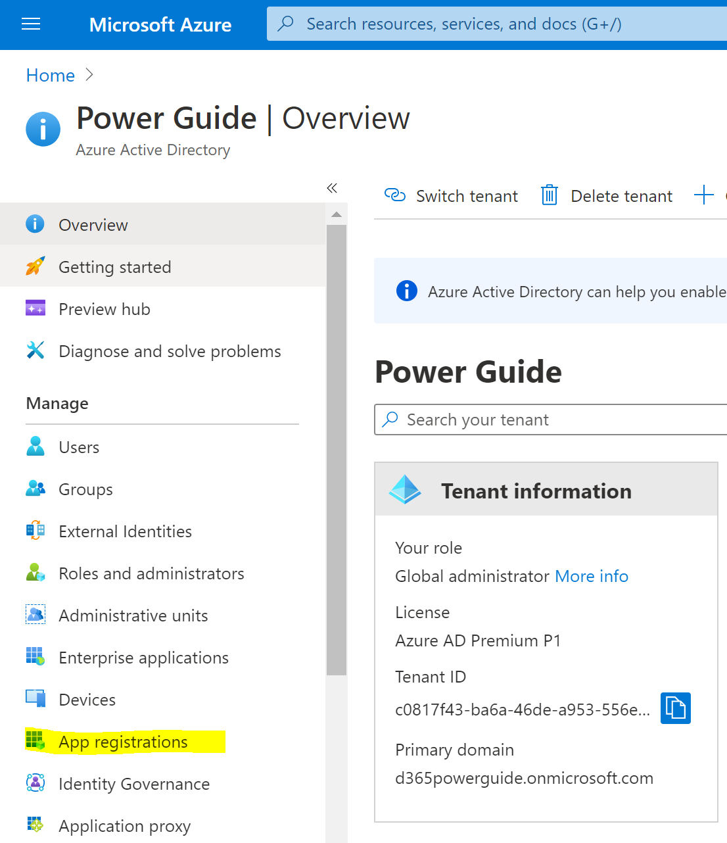The width and height of the screenshot is (727, 843).
Task: Open Getting started page
Action: coord(162,266)
